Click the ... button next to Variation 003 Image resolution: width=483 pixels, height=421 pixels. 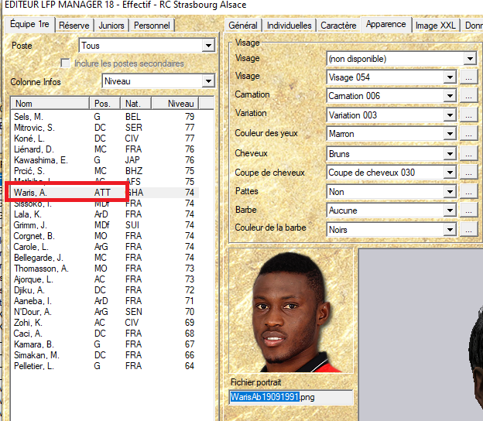tap(468, 115)
